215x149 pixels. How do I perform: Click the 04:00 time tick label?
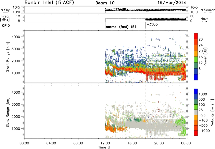click(x=51, y=143)
